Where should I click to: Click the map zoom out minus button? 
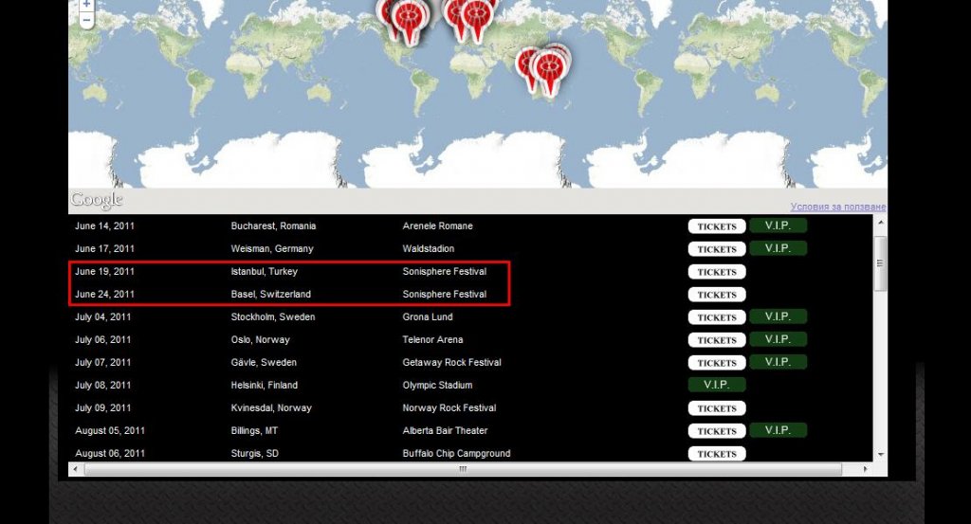click(86, 20)
